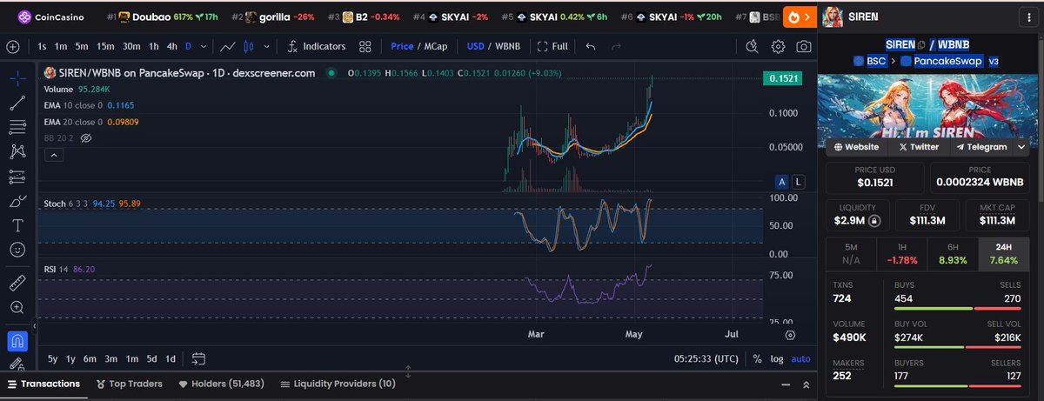The height and width of the screenshot is (401, 1044).
Task: Select the pattern drawing tool
Action: point(17,152)
